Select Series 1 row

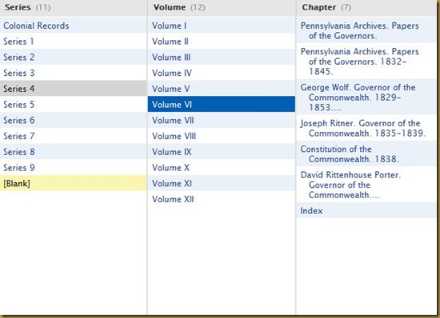point(74,42)
